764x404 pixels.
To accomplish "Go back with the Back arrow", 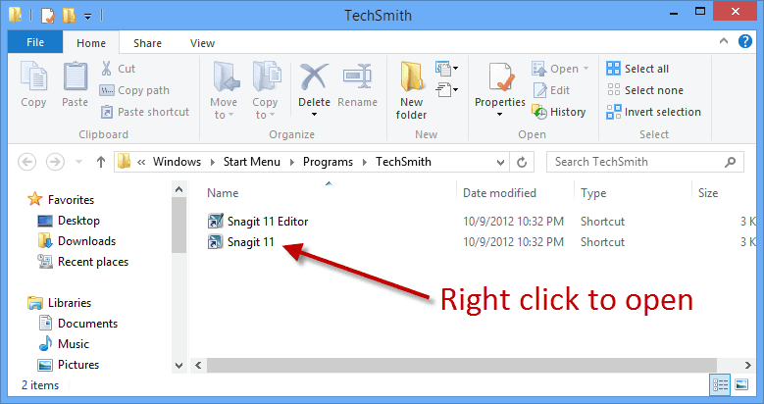I will pos(26,162).
